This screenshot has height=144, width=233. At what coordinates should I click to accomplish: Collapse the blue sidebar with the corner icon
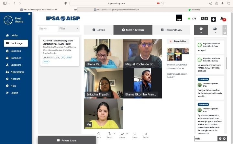pos(29,14)
